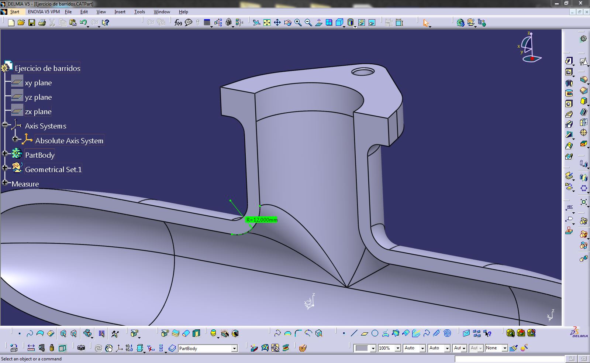
Task: Open the File menu
Action: pos(68,12)
